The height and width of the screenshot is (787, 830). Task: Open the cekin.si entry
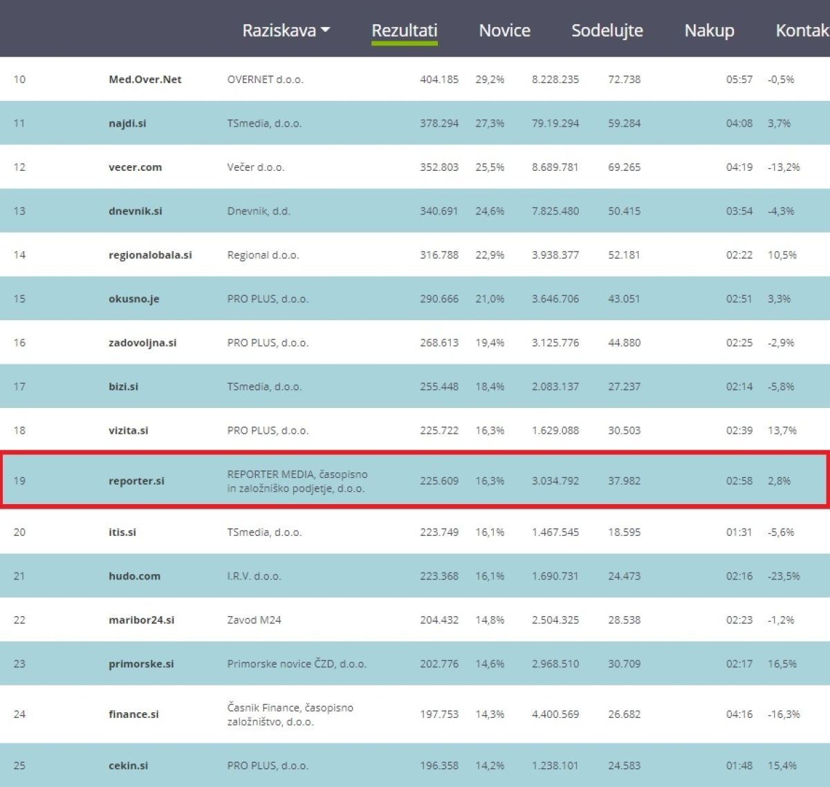click(128, 766)
